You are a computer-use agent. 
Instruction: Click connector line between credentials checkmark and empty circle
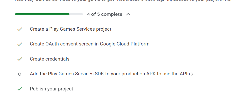click(20, 67)
